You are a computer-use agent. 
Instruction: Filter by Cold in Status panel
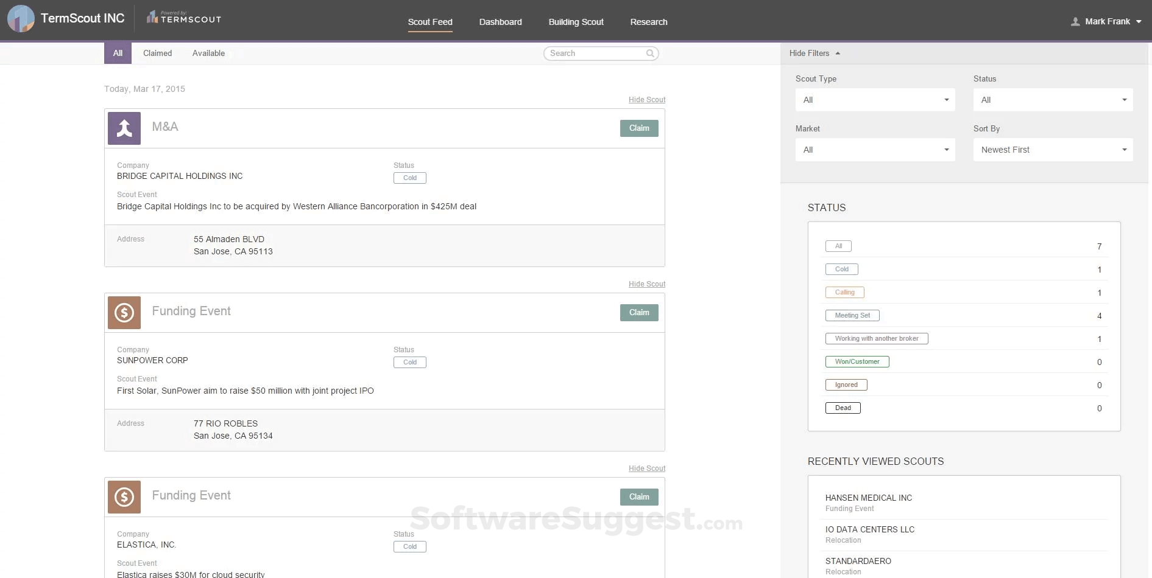click(x=842, y=270)
